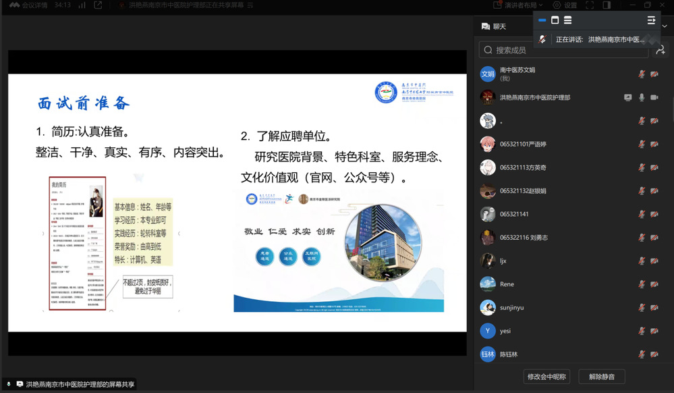Click the pop-out share window icon
Viewport: 674px width, 393px height.
[99, 5]
